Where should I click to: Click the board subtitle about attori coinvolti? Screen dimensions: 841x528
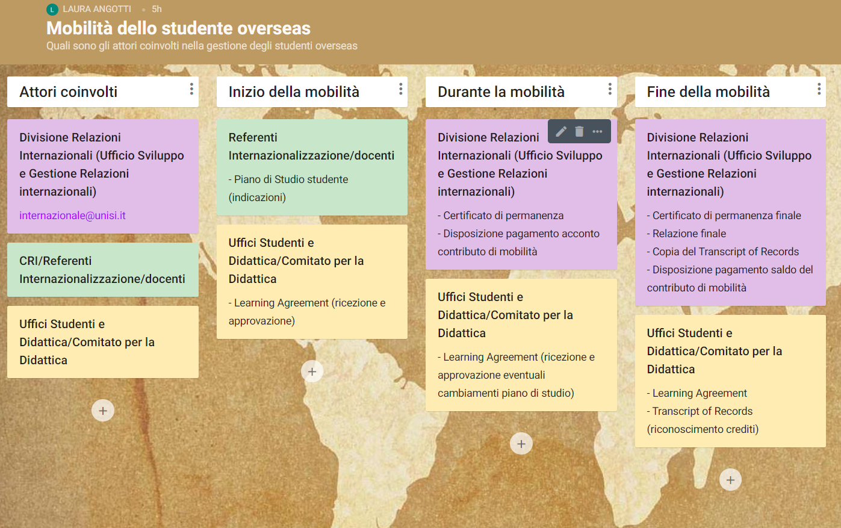click(202, 46)
